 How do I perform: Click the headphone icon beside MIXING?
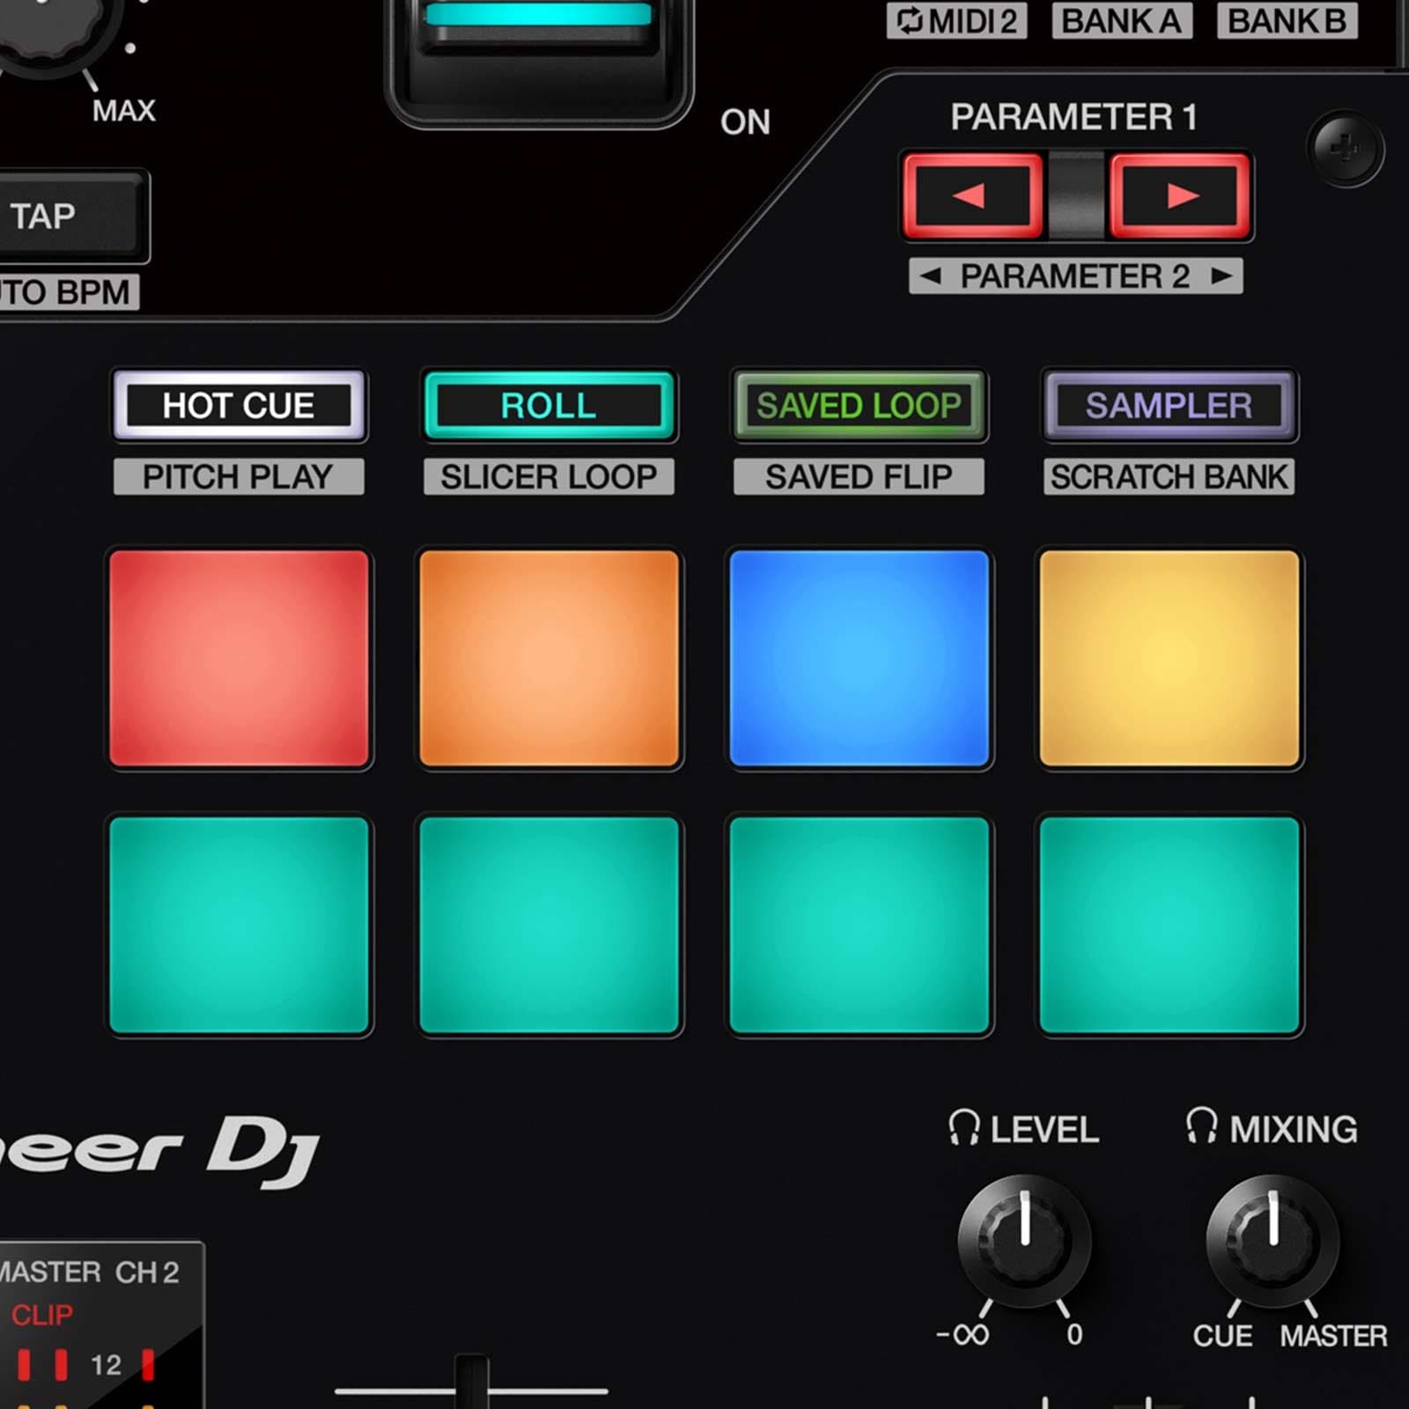tap(1201, 1125)
